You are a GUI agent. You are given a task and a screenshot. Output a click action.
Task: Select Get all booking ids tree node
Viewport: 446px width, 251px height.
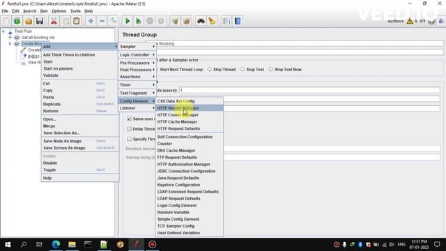click(38, 37)
